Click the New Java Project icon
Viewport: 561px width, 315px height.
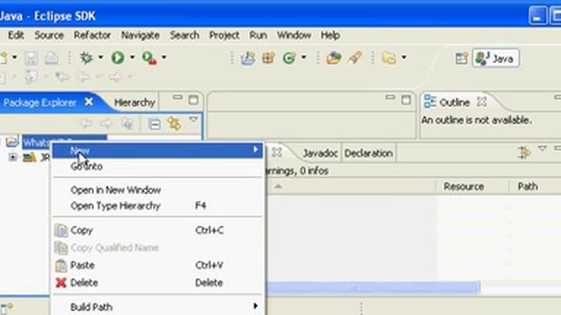[x=247, y=58]
